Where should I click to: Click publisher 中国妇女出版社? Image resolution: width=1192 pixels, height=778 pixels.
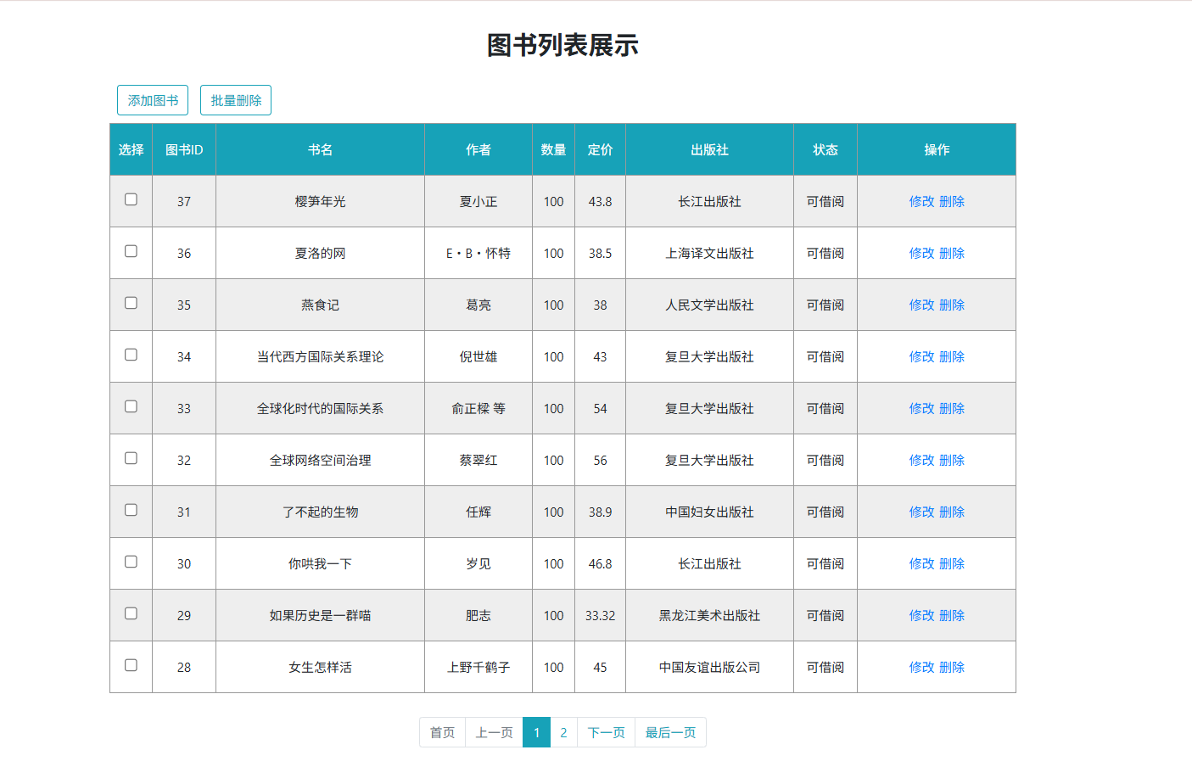coord(709,512)
